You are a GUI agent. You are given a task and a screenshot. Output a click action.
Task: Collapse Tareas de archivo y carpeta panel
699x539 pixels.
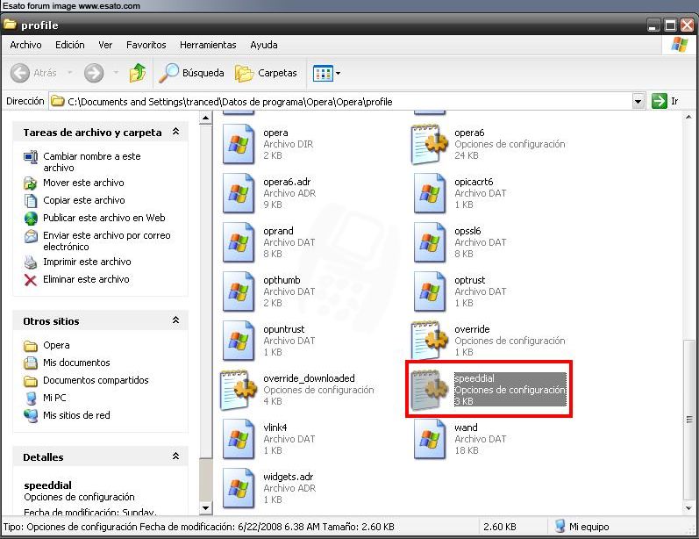click(175, 132)
